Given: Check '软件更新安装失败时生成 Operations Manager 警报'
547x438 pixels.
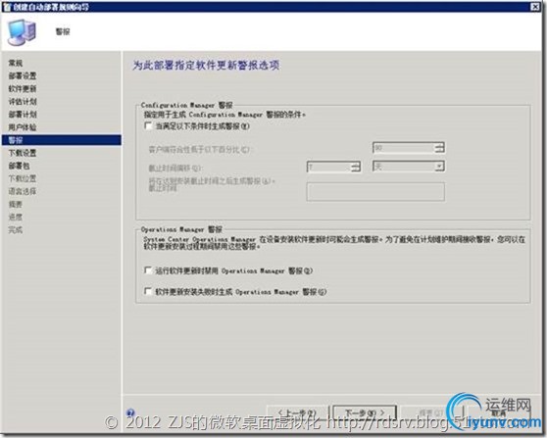Looking at the screenshot, I should [148, 291].
